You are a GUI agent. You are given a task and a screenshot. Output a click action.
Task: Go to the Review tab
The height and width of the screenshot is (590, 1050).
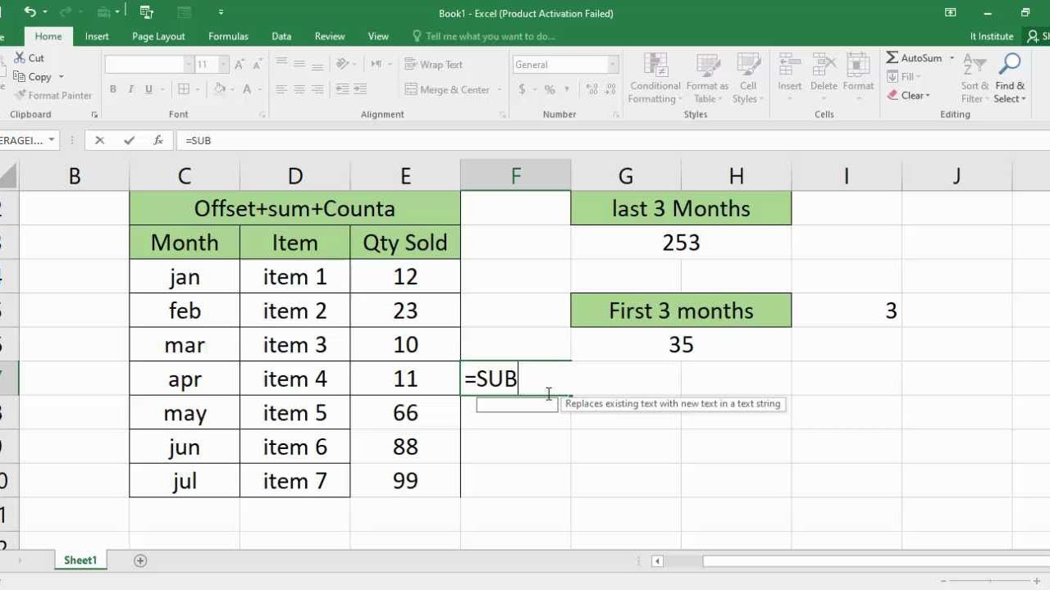[330, 36]
